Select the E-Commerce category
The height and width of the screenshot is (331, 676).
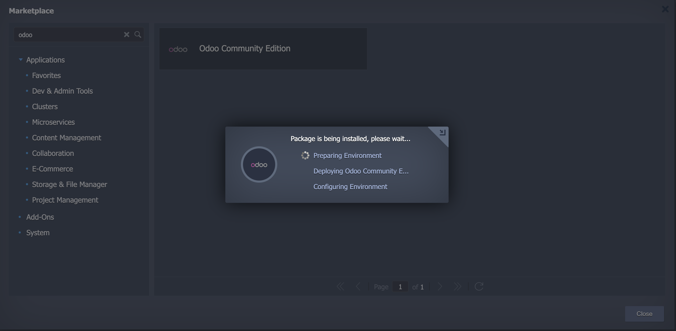tap(52, 169)
